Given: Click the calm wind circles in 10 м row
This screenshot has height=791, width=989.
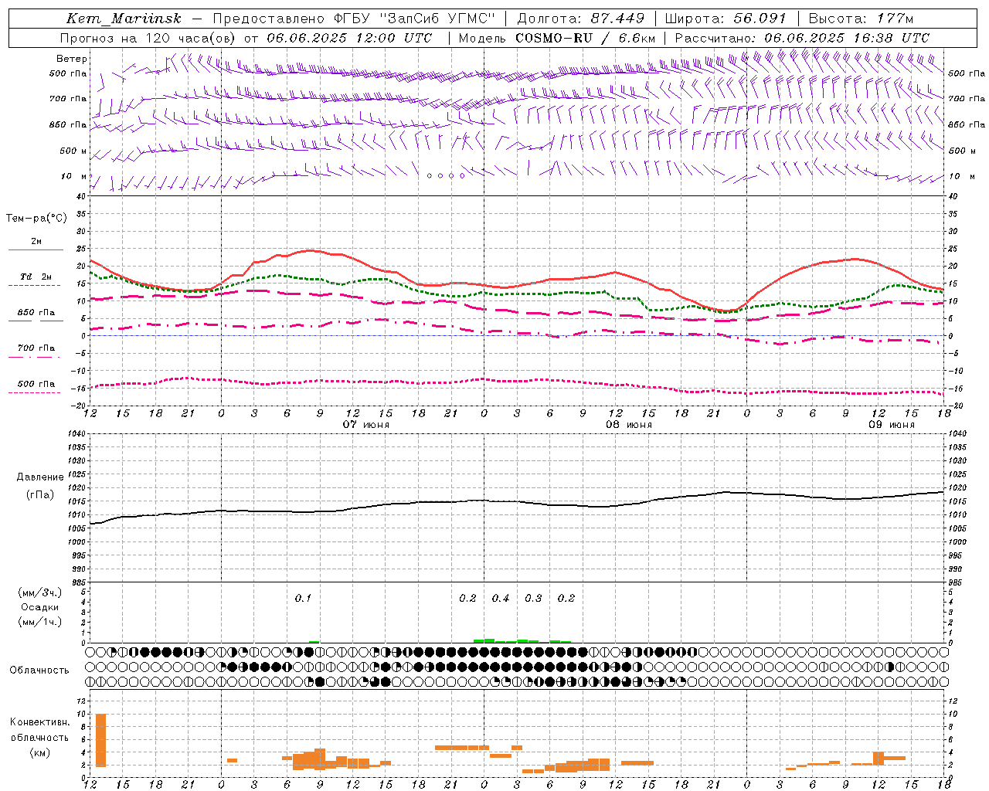Looking at the screenshot, I should 446,176.
